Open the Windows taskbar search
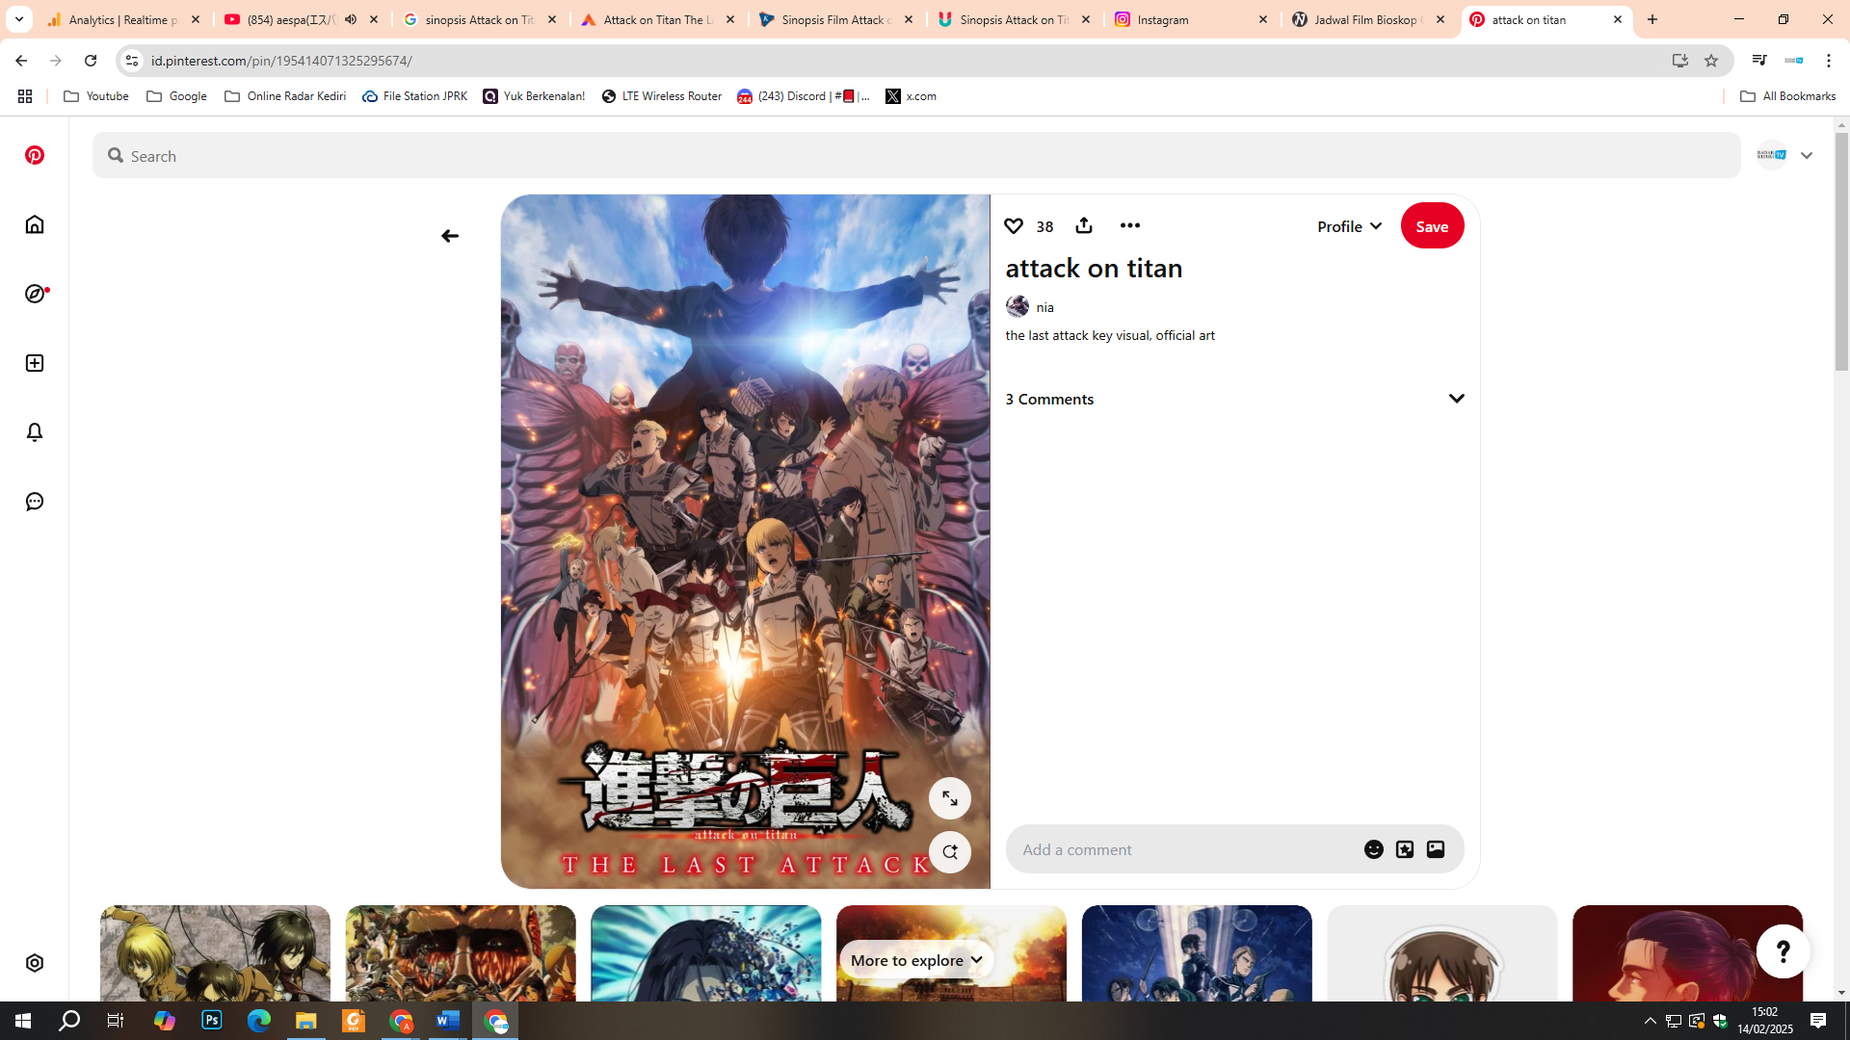The height and width of the screenshot is (1040, 1850). coord(69,1020)
